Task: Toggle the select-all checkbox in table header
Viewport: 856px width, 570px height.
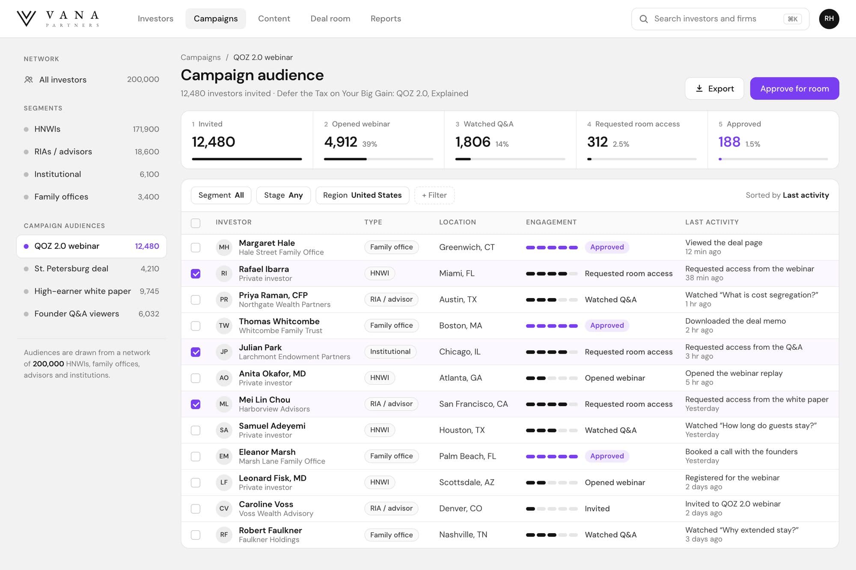Action: pos(196,223)
